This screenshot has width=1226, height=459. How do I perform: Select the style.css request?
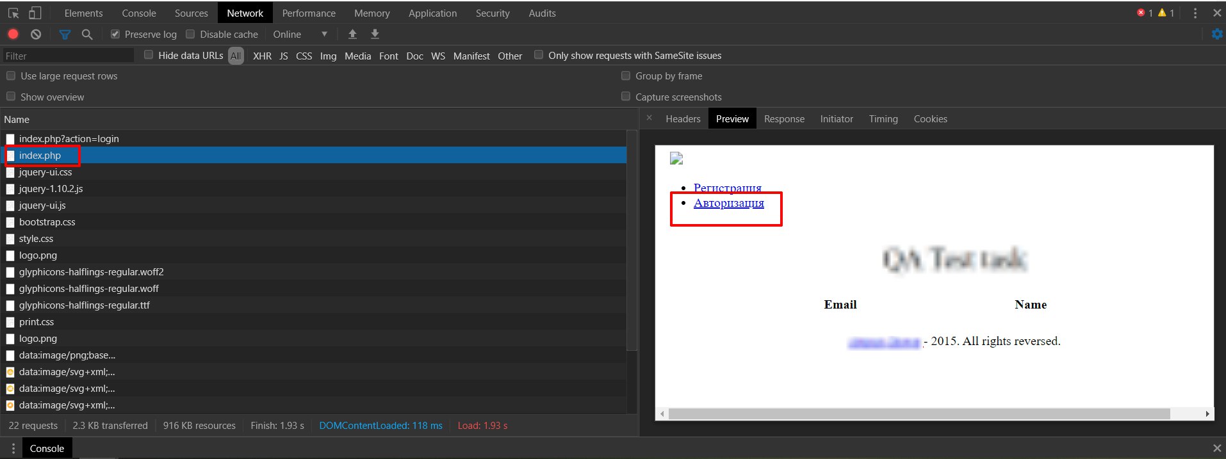[x=313, y=239]
